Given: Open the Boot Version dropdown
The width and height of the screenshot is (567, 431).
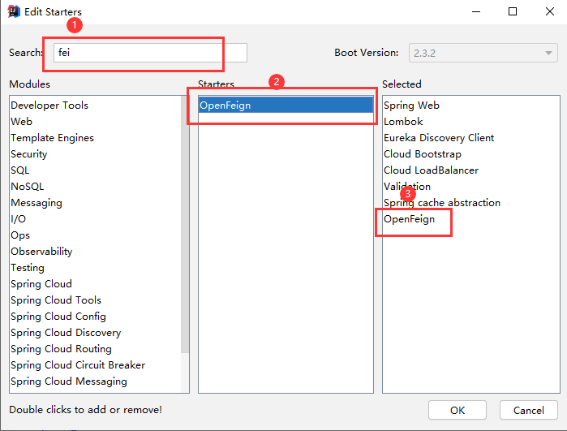Looking at the screenshot, I should pyautogui.click(x=483, y=53).
